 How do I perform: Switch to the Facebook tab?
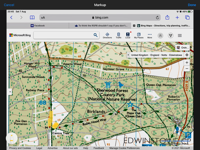(38, 26)
